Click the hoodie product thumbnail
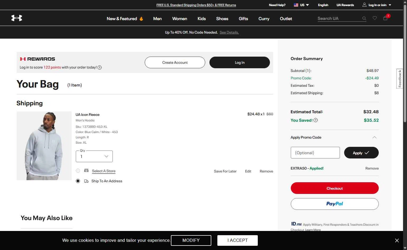 click(x=44, y=146)
